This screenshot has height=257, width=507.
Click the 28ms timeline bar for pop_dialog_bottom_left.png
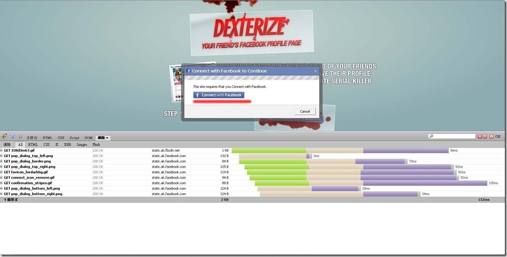coord(309,188)
